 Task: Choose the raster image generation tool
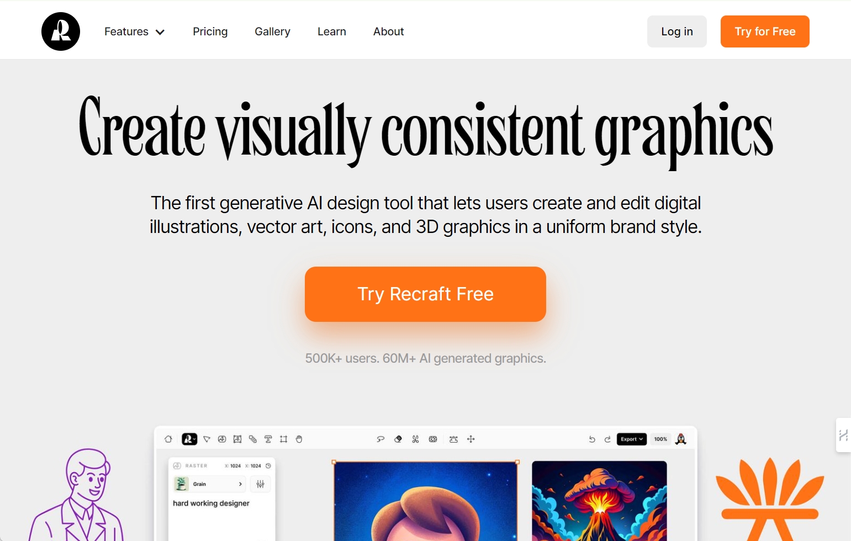click(222, 439)
